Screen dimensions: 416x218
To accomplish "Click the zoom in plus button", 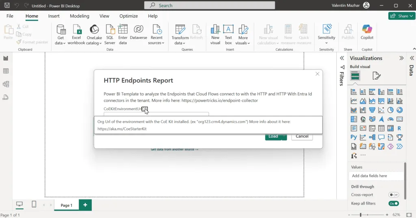I will tap(387, 215).
